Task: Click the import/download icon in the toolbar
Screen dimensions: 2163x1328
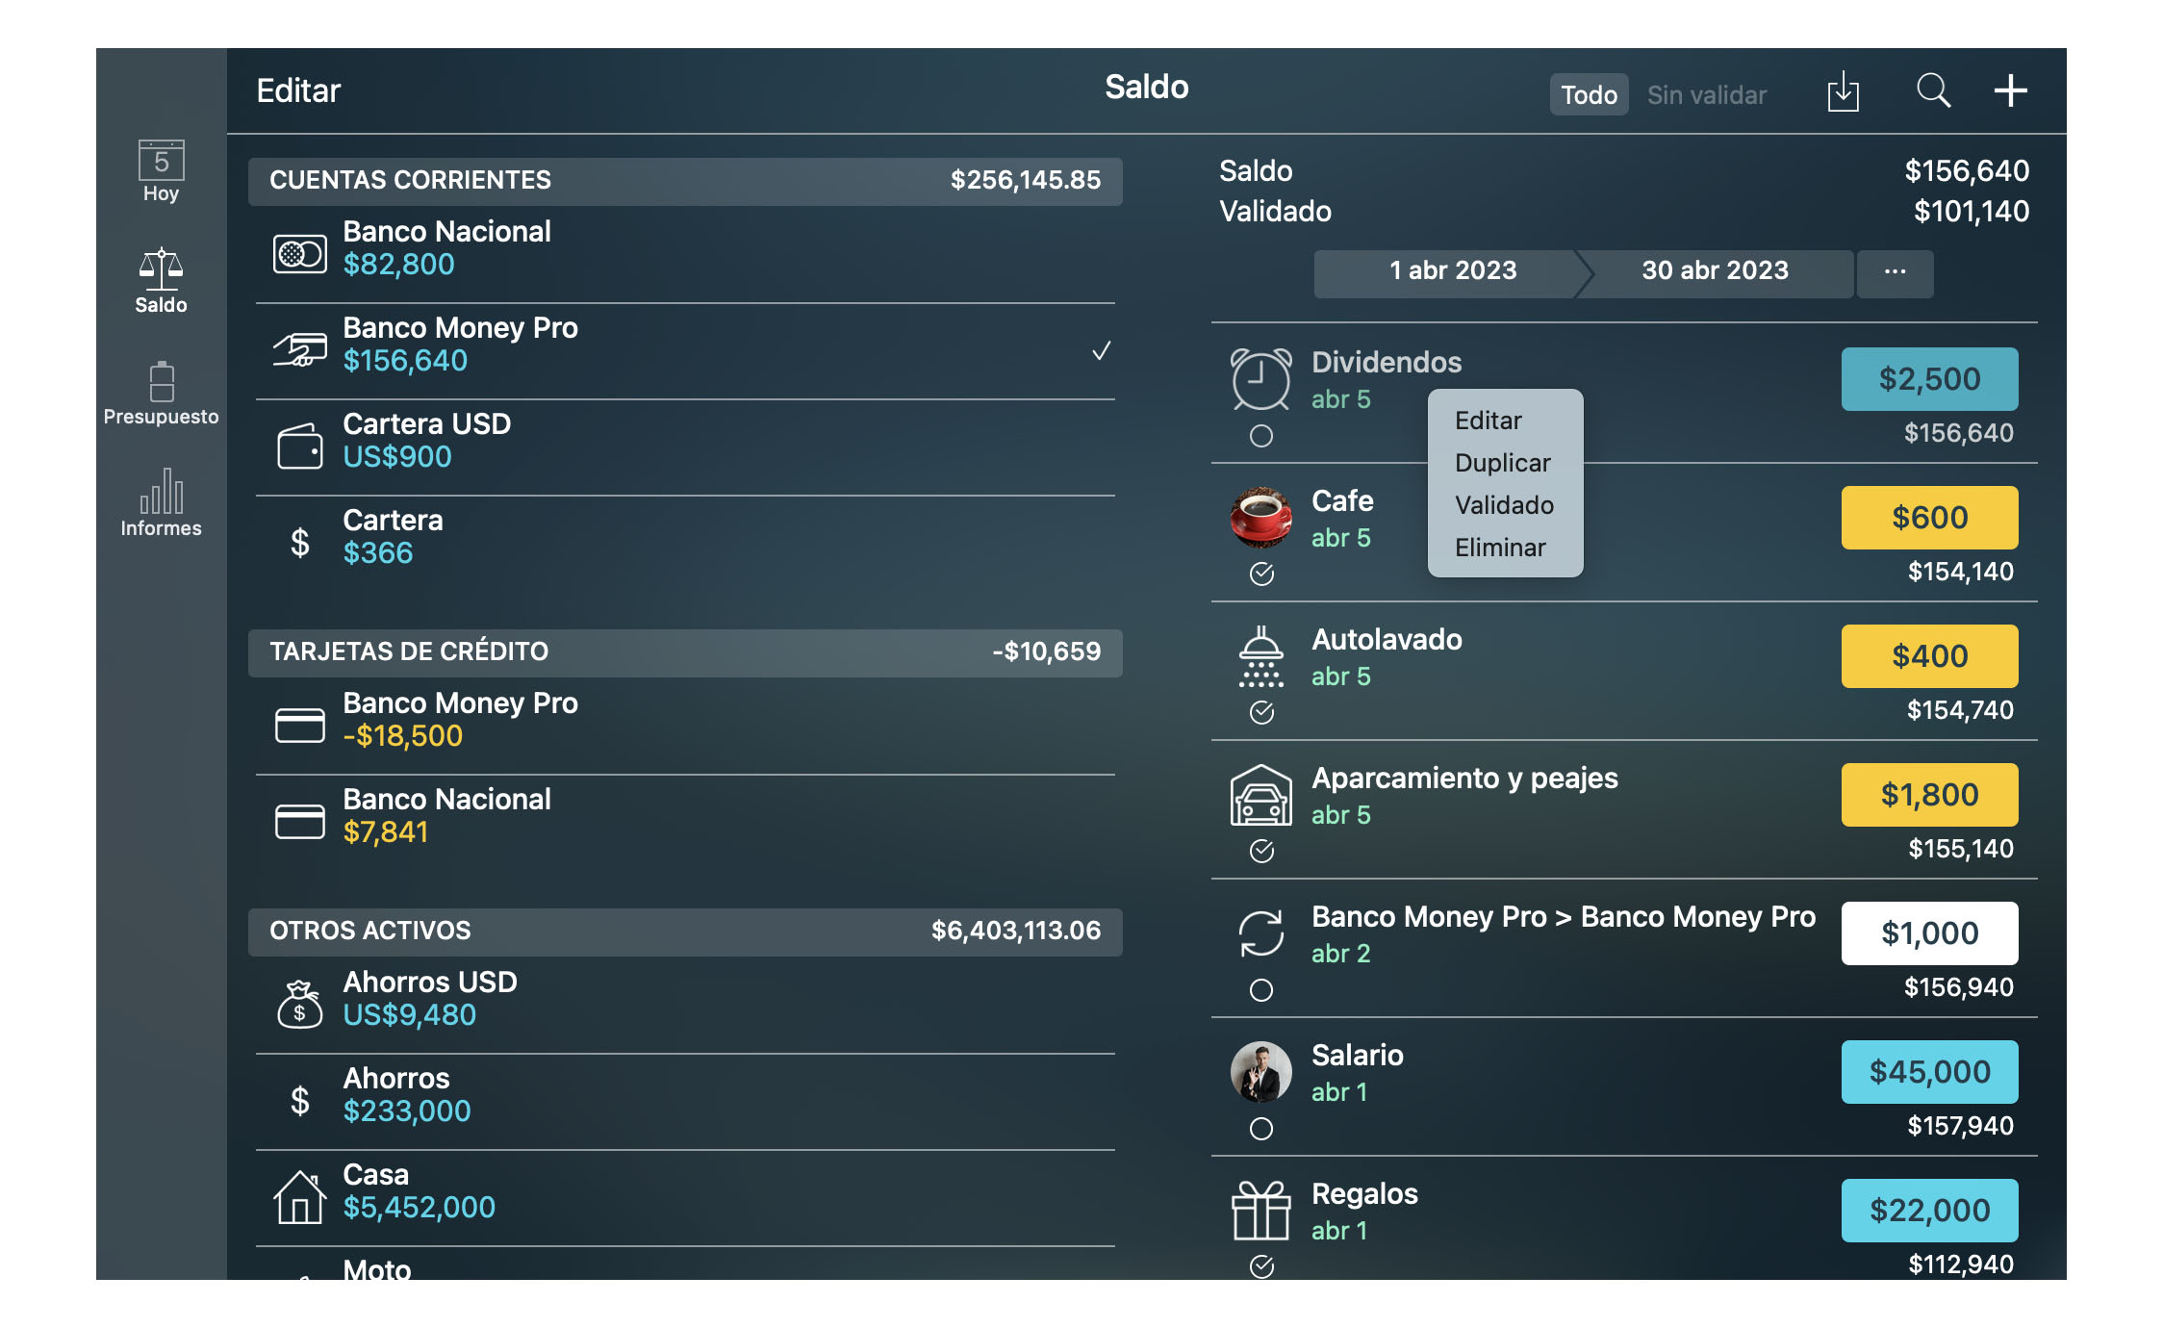Action: (x=1845, y=90)
